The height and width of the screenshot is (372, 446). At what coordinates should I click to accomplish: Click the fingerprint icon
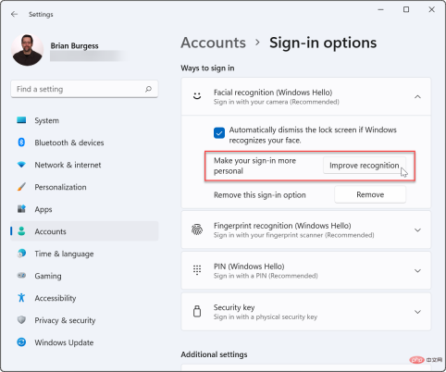(x=197, y=229)
